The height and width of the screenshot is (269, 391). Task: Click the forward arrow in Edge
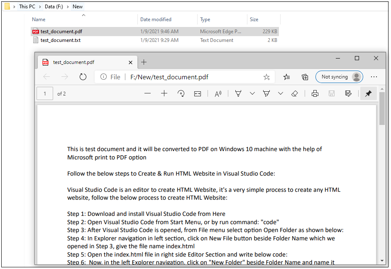click(x=65, y=77)
